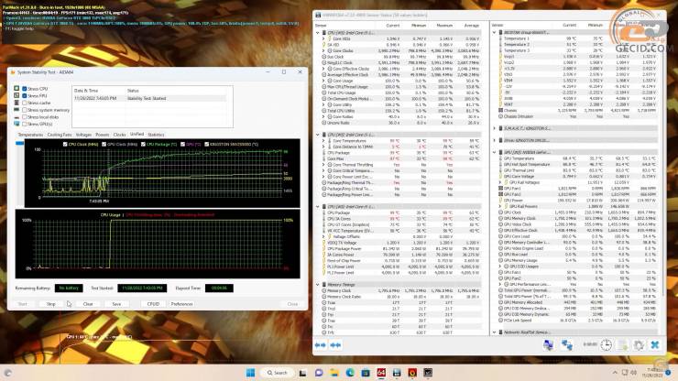
Task: Open AIDA64 Preferences button
Action: (181, 304)
